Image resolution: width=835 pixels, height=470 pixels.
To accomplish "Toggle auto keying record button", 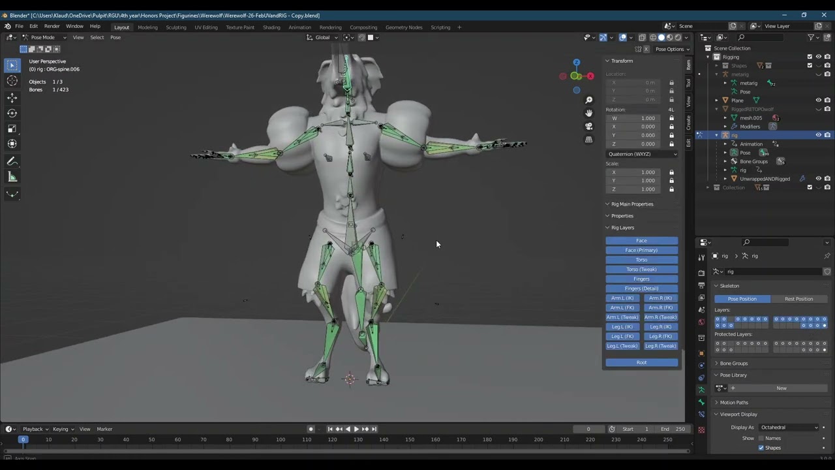I will tap(311, 429).
